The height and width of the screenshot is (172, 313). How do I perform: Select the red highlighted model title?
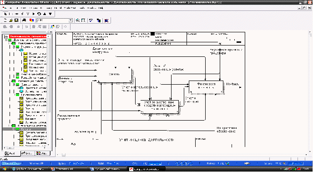(x=28, y=36)
